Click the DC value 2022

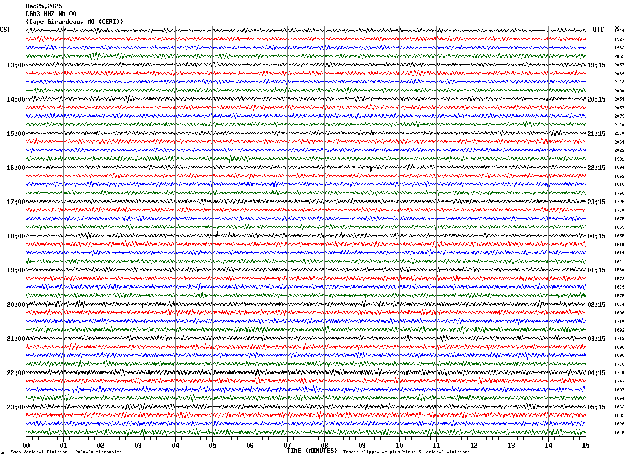pos(619,150)
